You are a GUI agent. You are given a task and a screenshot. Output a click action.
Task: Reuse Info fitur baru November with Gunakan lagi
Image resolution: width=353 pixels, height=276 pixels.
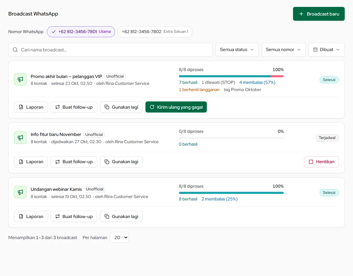click(121, 162)
